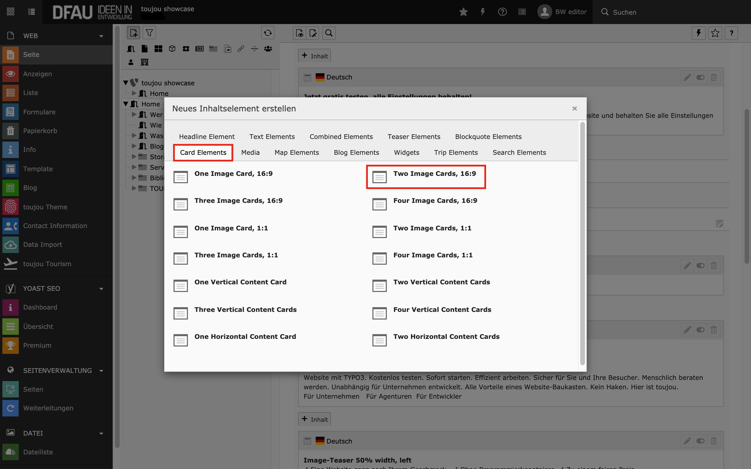
Task: Open the Papierkorb recycler module
Action: point(56,131)
